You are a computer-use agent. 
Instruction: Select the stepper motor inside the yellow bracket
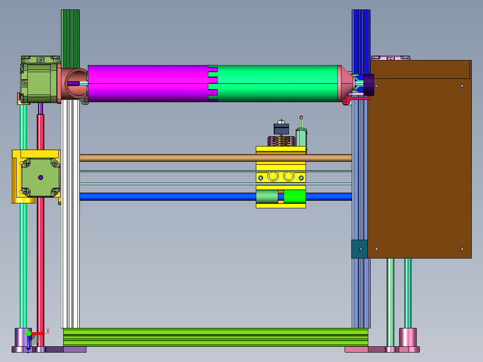(x=40, y=177)
